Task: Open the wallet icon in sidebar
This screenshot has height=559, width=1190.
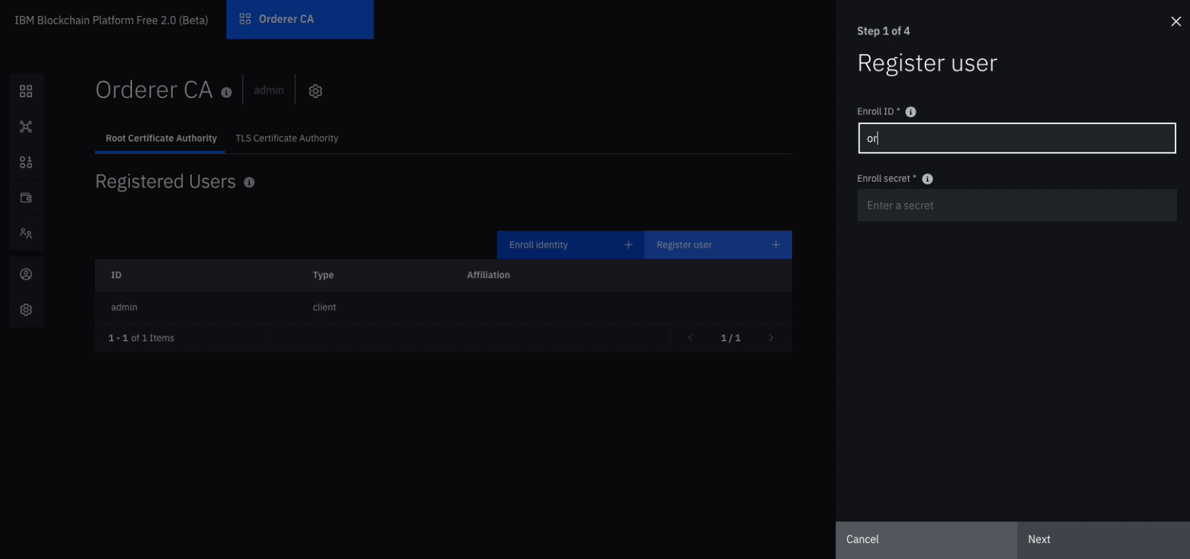Action: pyautogui.click(x=26, y=198)
